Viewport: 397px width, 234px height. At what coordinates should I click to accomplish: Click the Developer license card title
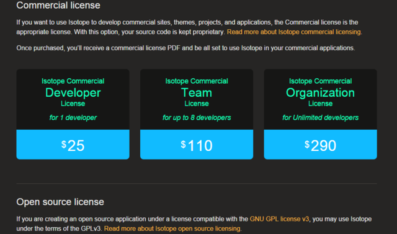click(x=73, y=92)
